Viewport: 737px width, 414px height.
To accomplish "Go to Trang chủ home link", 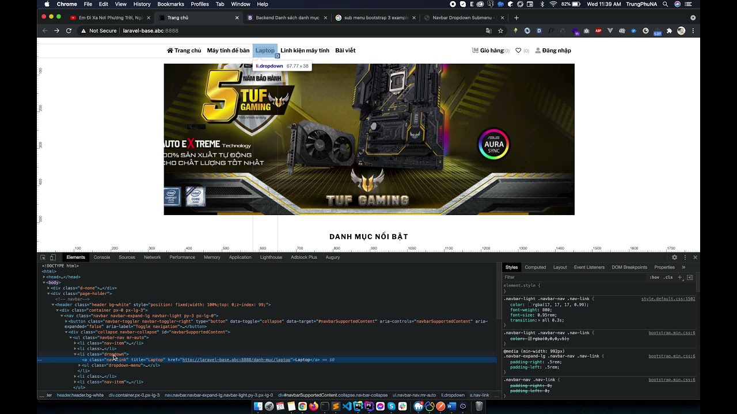I will click(184, 51).
